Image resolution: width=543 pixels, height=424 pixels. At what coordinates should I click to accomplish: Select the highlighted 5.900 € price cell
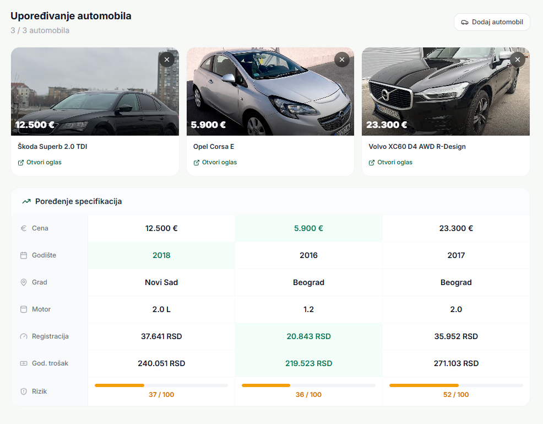308,228
